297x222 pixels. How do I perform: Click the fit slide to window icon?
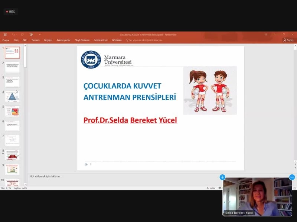point(295,188)
